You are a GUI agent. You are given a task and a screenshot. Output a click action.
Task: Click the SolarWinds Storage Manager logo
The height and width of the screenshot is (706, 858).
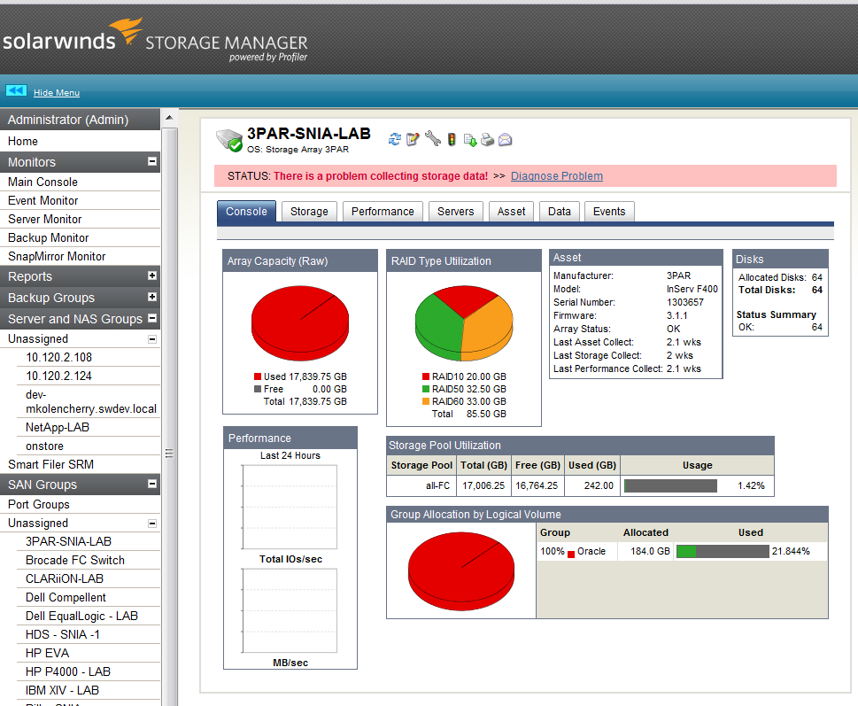pos(155,39)
